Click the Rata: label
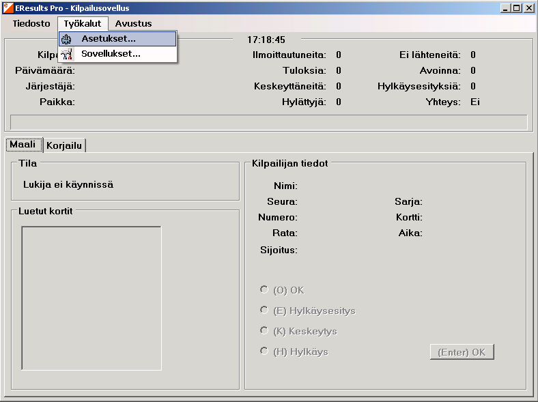The image size is (538, 402). click(x=285, y=233)
